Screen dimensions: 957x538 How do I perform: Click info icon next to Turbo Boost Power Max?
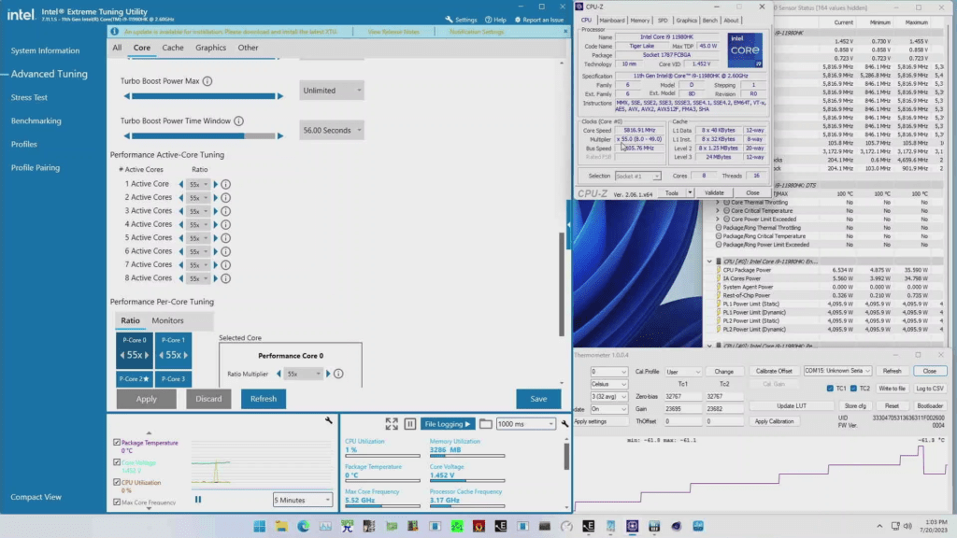[x=207, y=81]
